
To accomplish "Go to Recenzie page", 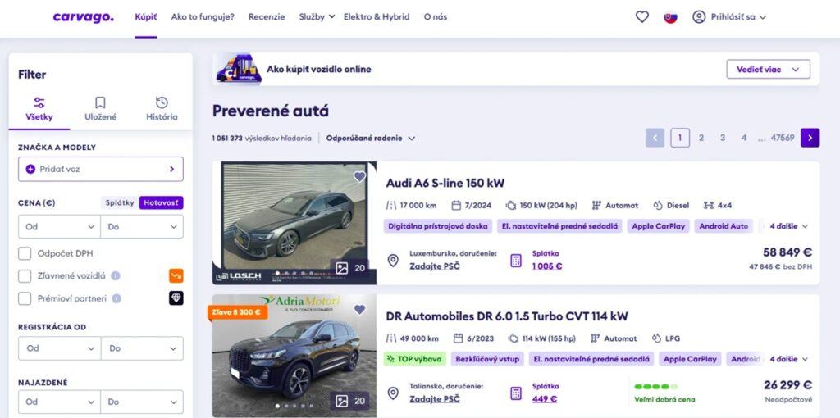I will point(267,17).
